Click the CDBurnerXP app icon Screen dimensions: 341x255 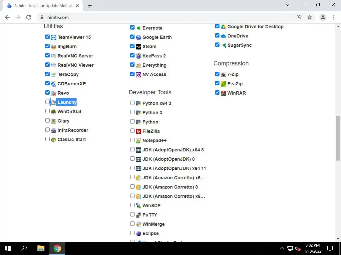click(54, 84)
